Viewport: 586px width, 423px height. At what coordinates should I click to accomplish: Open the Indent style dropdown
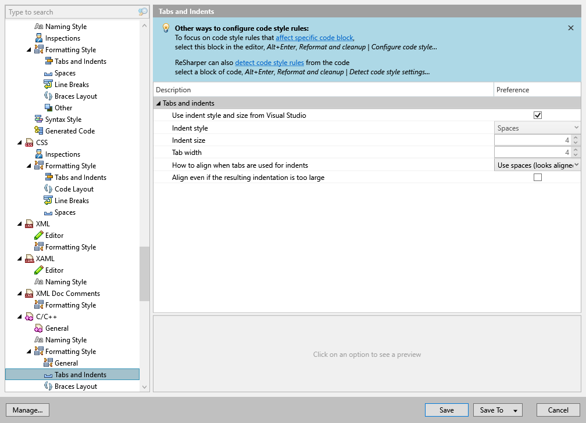click(577, 127)
